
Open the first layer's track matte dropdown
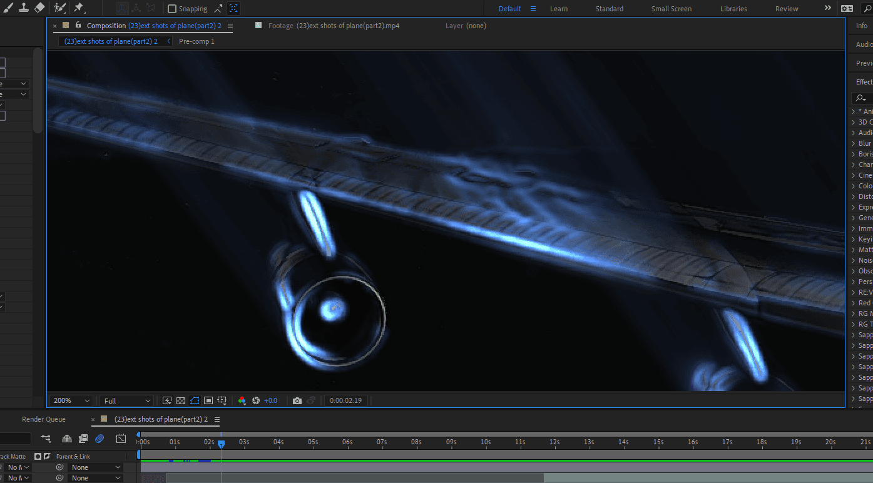coord(18,467)
